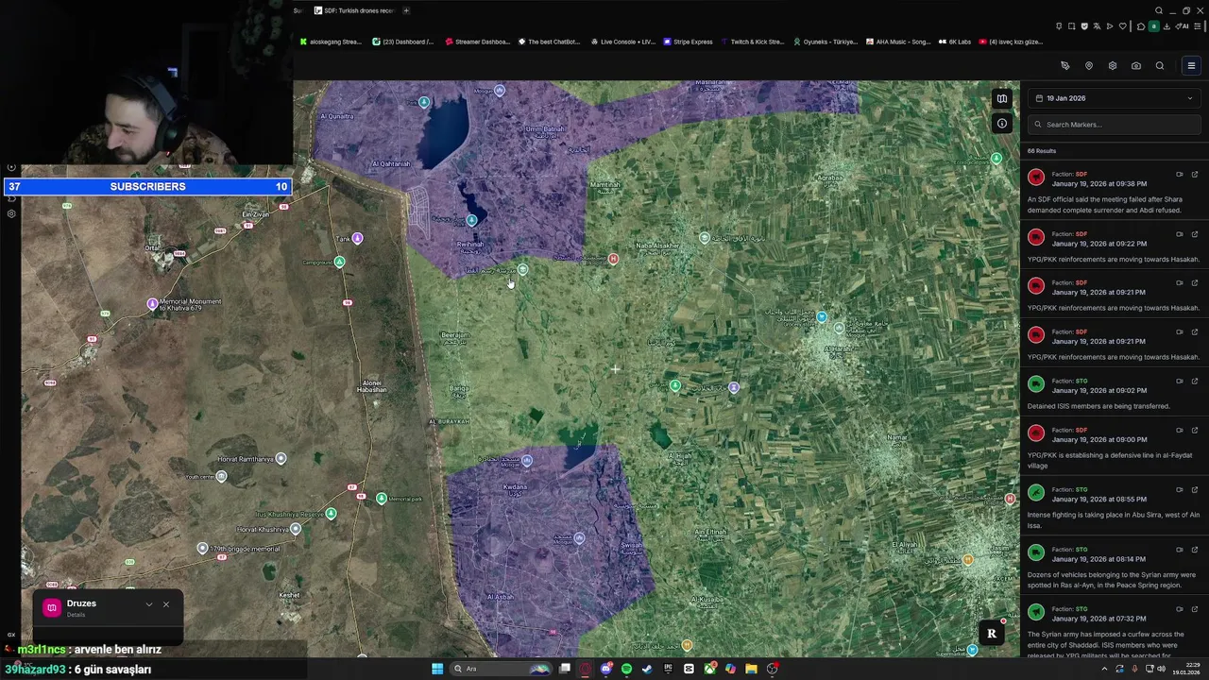
Task: Click the map info circle icon
Action: pyautogui.click(x=1001, y=123)
